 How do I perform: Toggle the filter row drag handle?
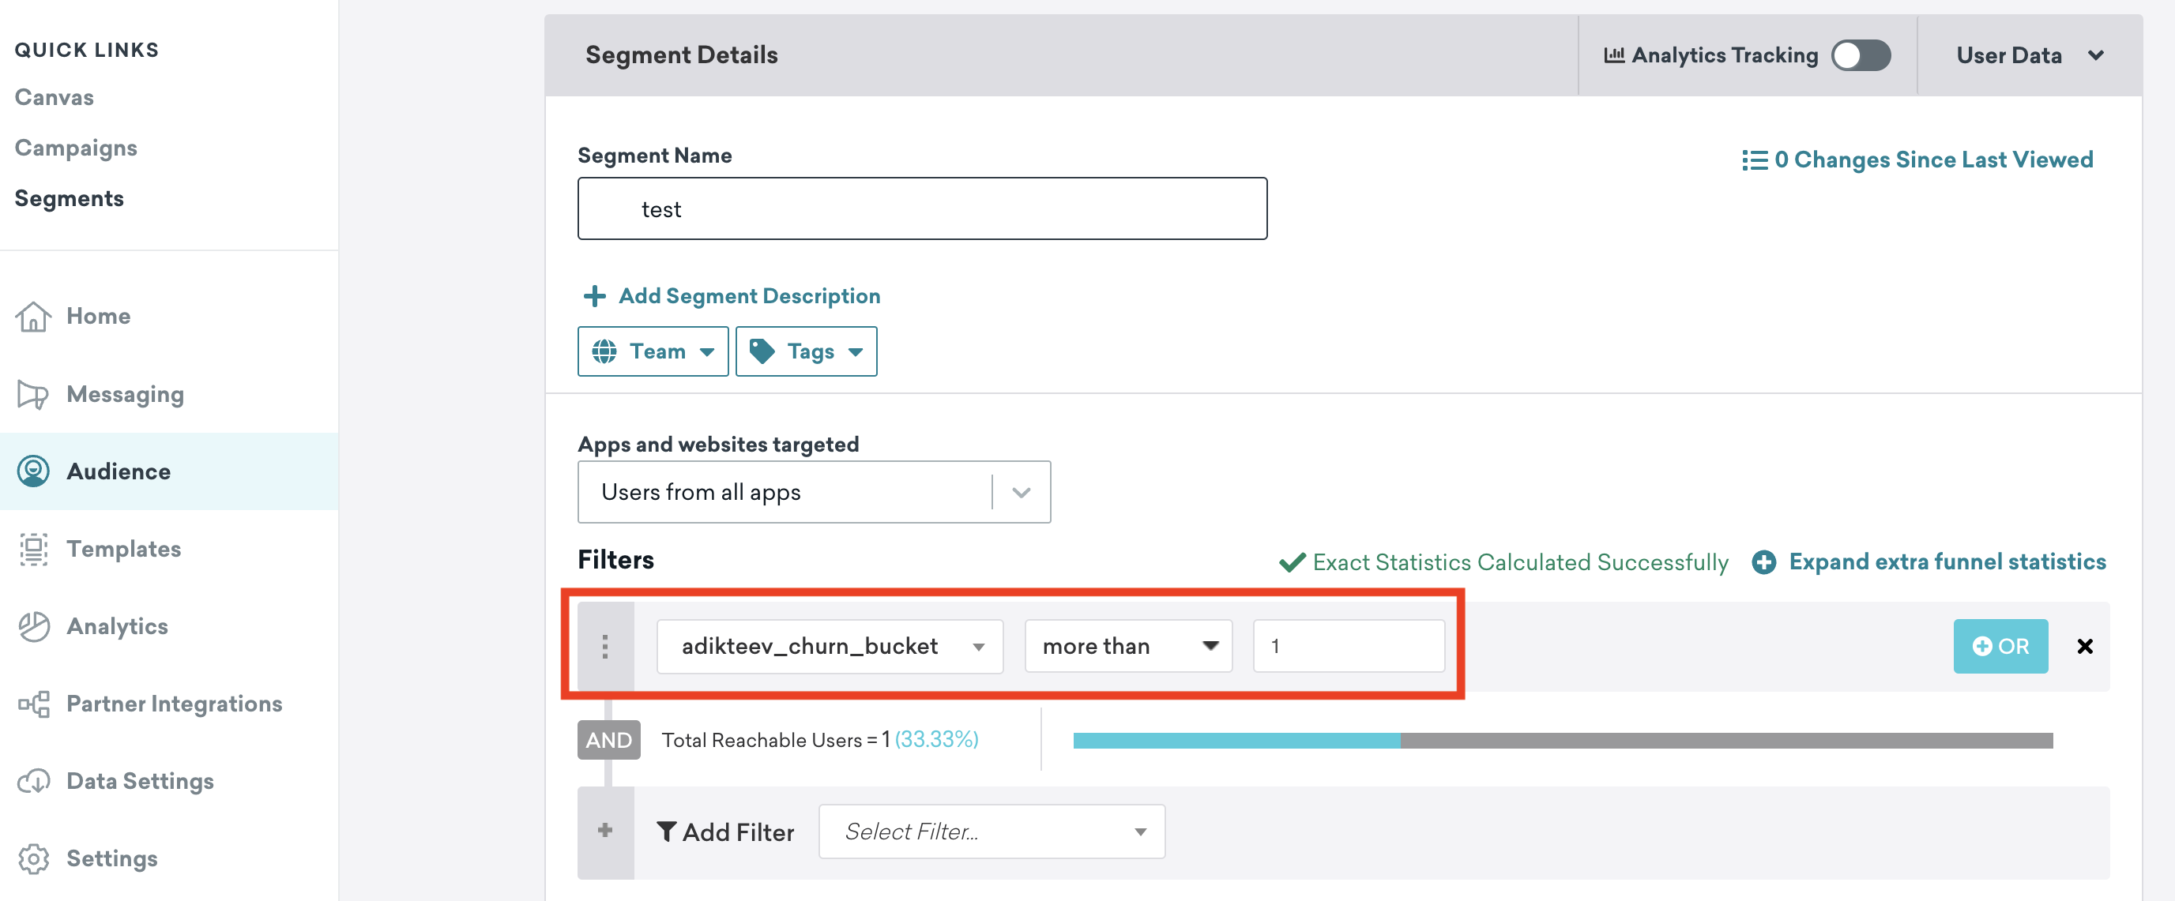[x=605, y=644]
